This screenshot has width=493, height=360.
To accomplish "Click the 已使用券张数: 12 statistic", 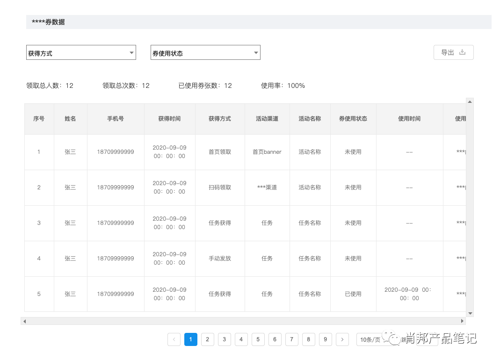I will [205, 86].
